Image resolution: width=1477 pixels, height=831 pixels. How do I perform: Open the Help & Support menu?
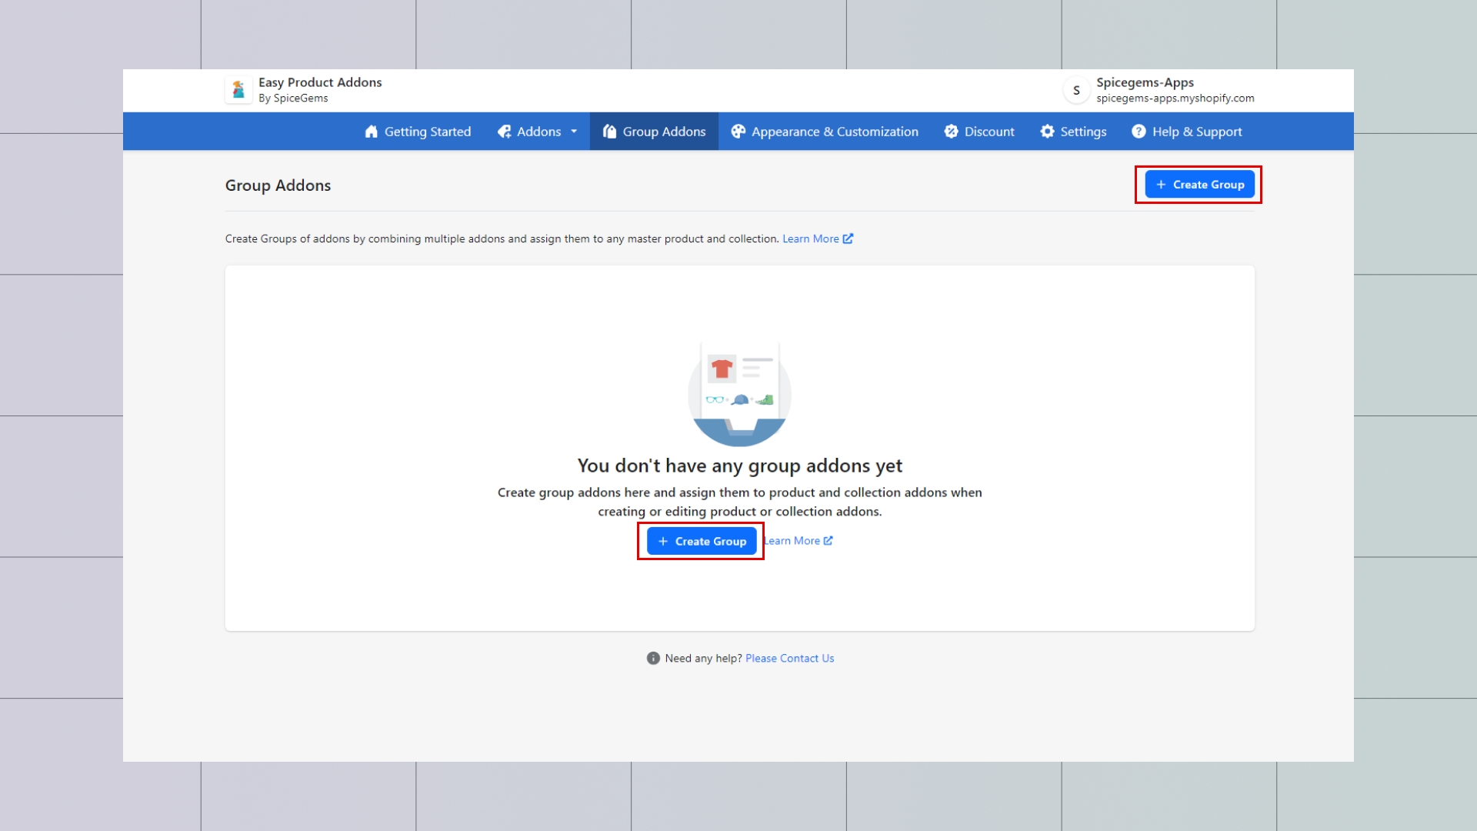(x=1196, y=132)
